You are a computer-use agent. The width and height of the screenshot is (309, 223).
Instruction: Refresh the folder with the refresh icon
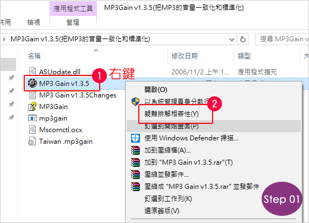[243, 39]
